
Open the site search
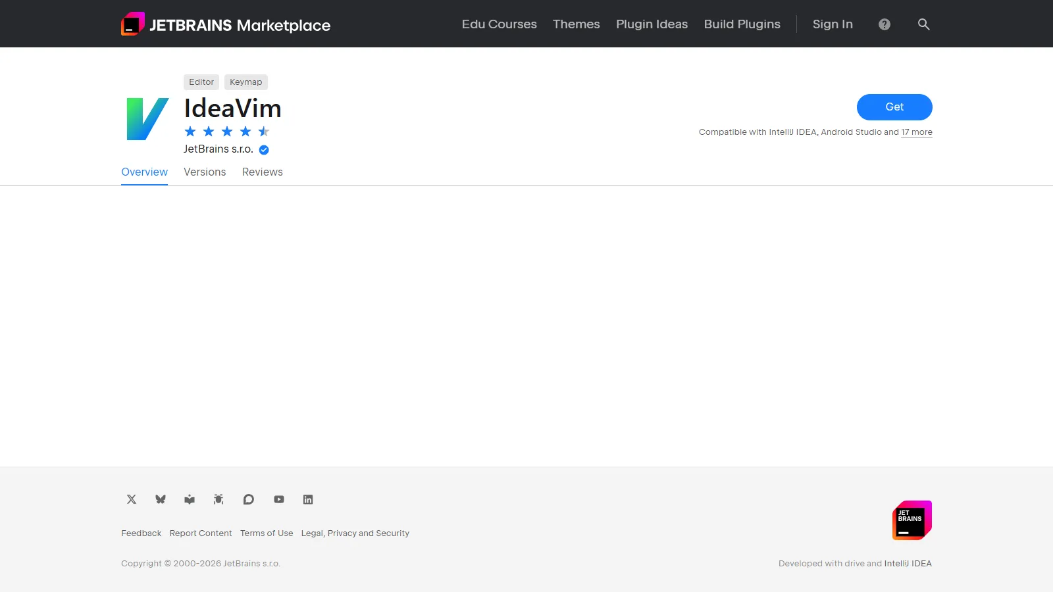click(923, 24)
